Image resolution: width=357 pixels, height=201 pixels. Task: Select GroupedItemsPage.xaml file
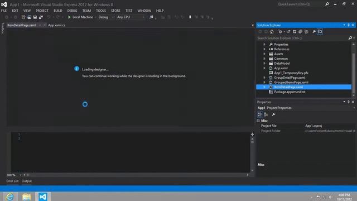point(291,82)
